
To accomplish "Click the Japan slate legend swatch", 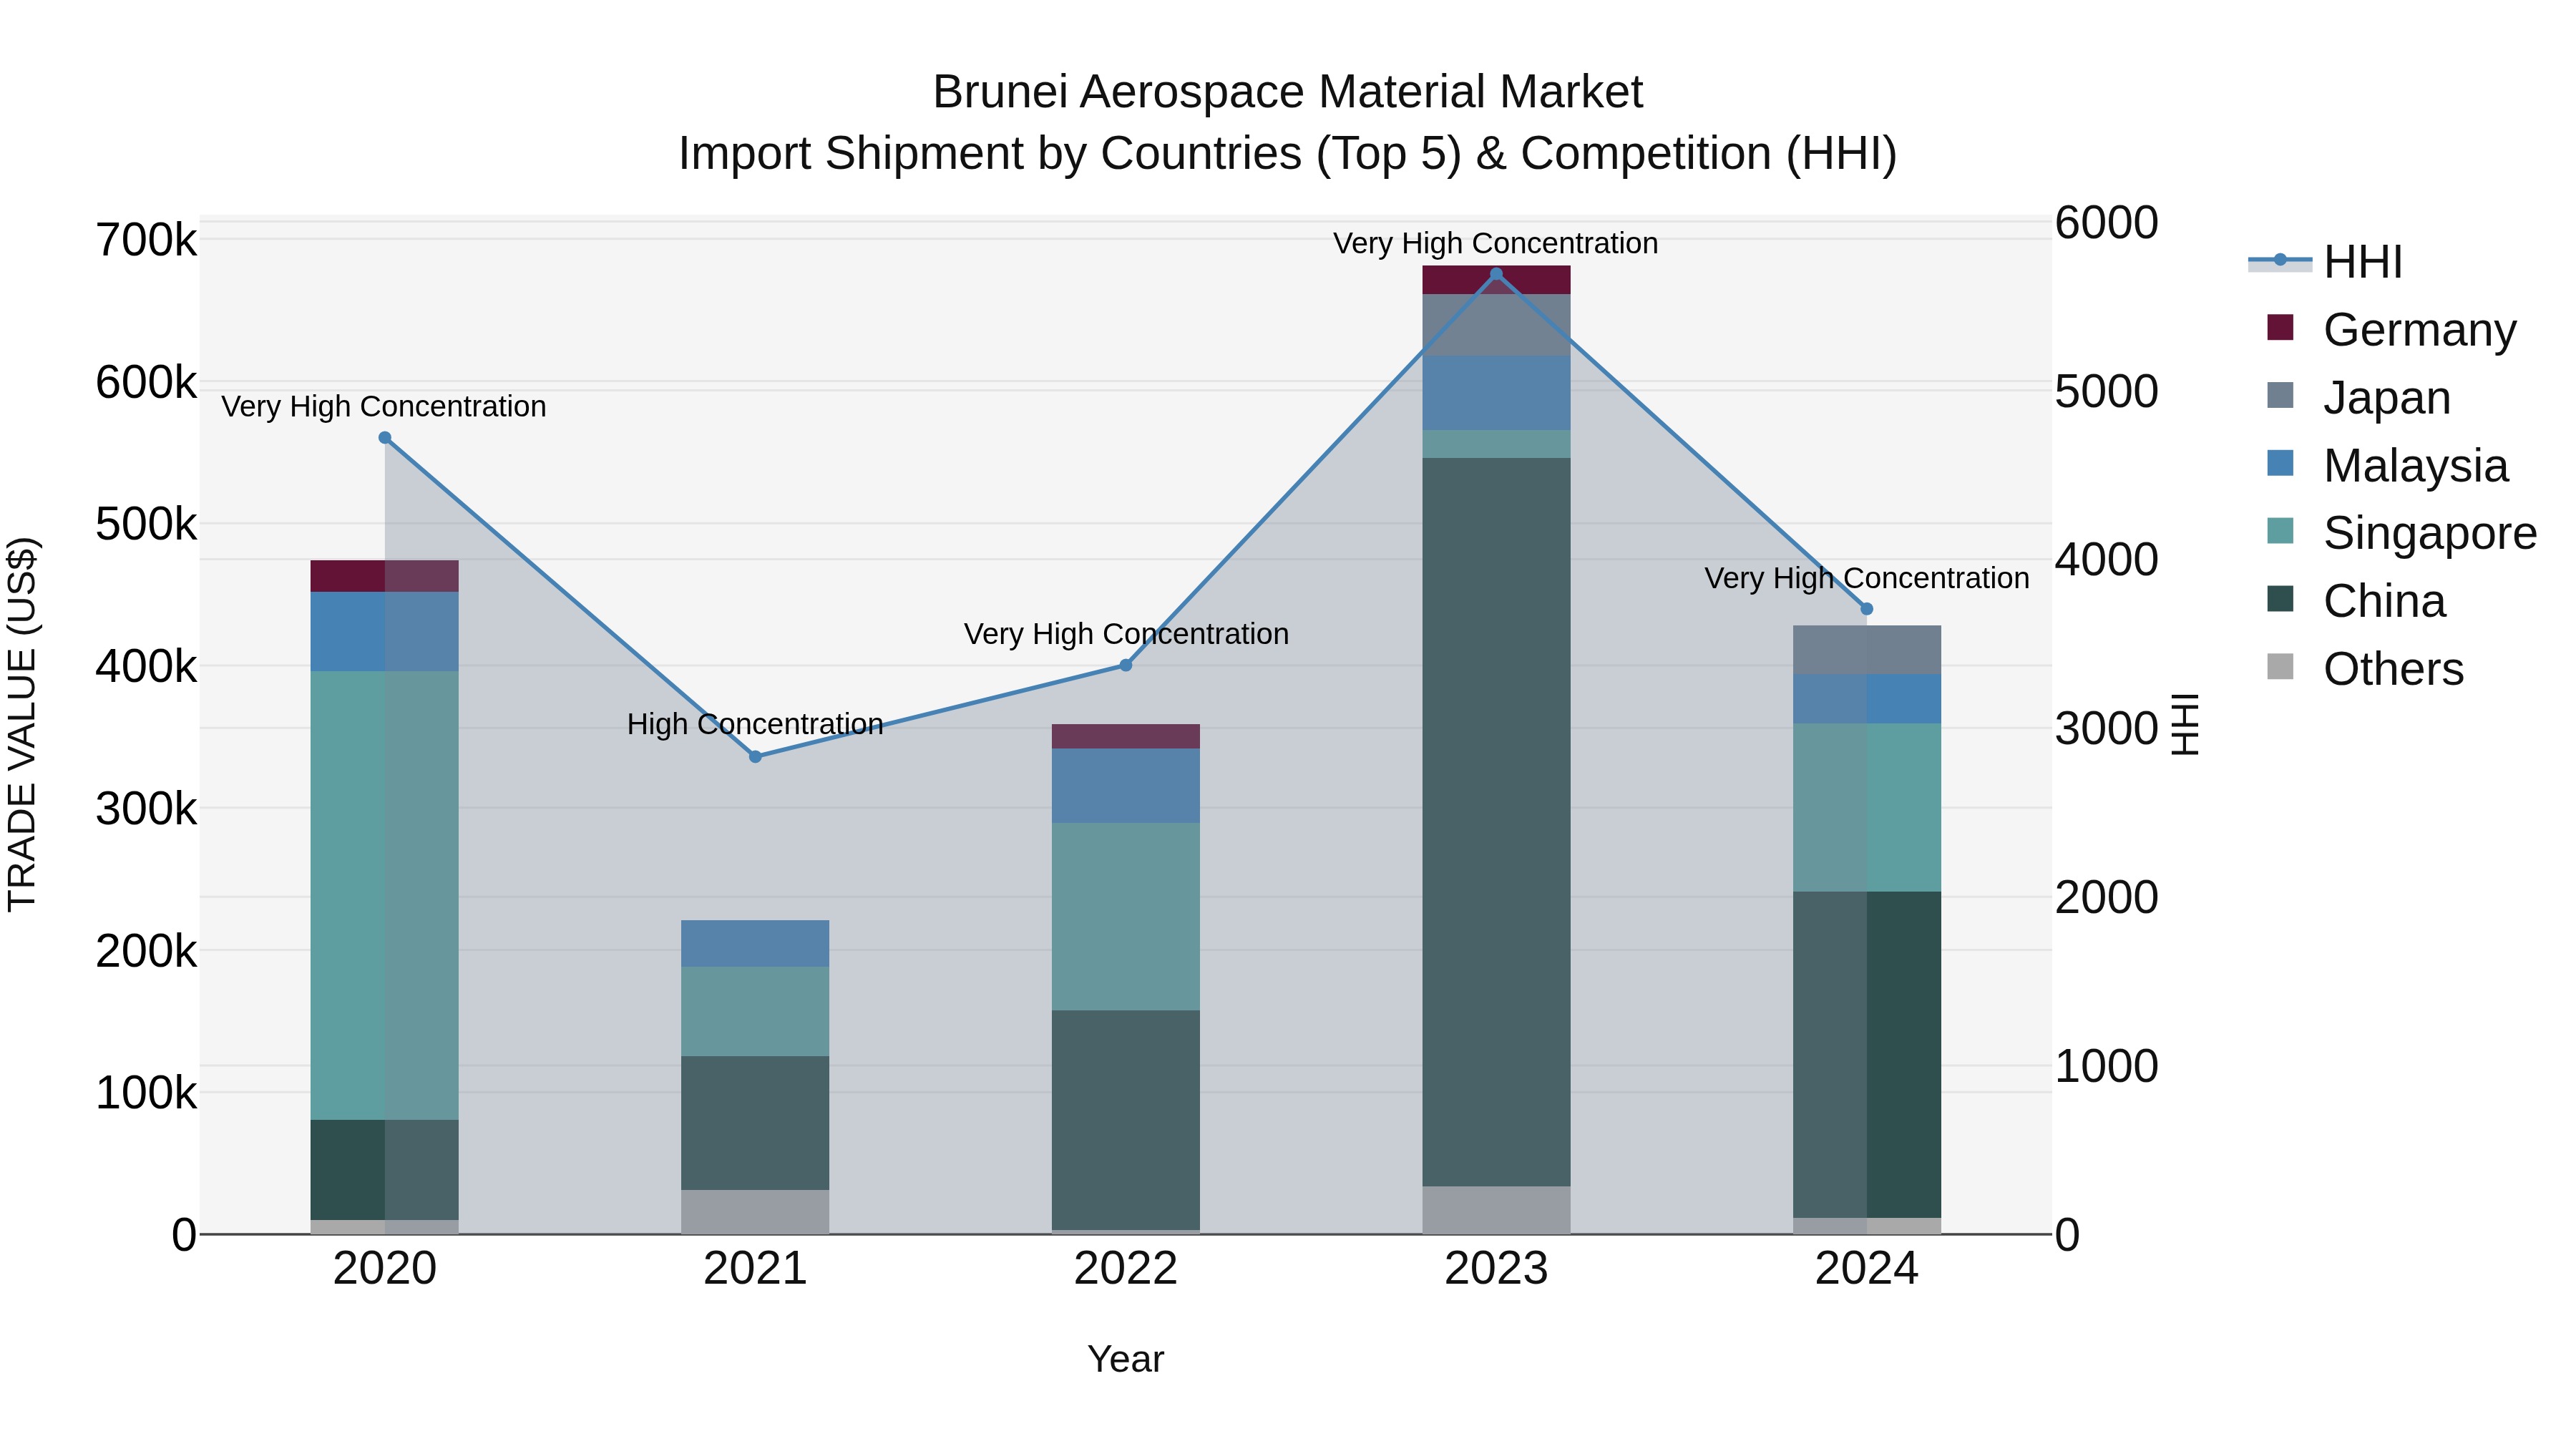I will (x=2280, y=395).
